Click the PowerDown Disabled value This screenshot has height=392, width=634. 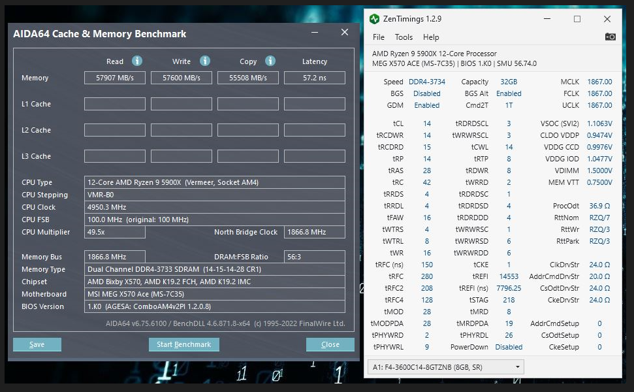click(509, 347)
